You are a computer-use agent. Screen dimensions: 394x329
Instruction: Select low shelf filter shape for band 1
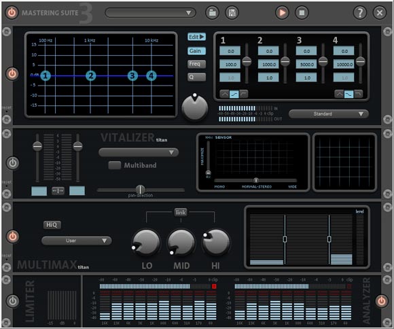[x=234, y=94]
